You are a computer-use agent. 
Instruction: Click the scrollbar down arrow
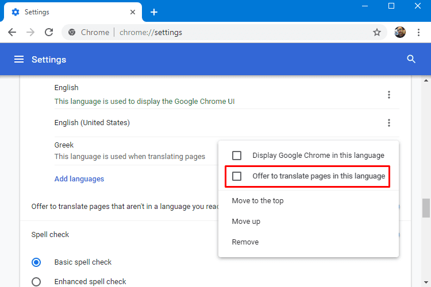[x=426, y=282]
